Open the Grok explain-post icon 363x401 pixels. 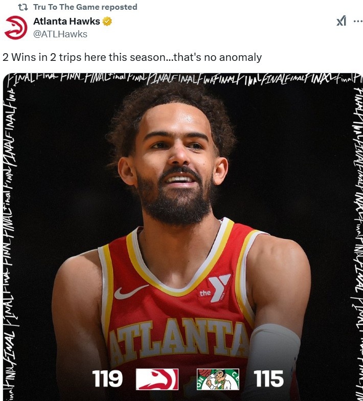[341, 21]
